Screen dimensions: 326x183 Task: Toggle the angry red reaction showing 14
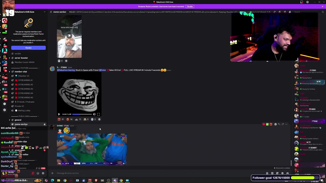(69, 119)
